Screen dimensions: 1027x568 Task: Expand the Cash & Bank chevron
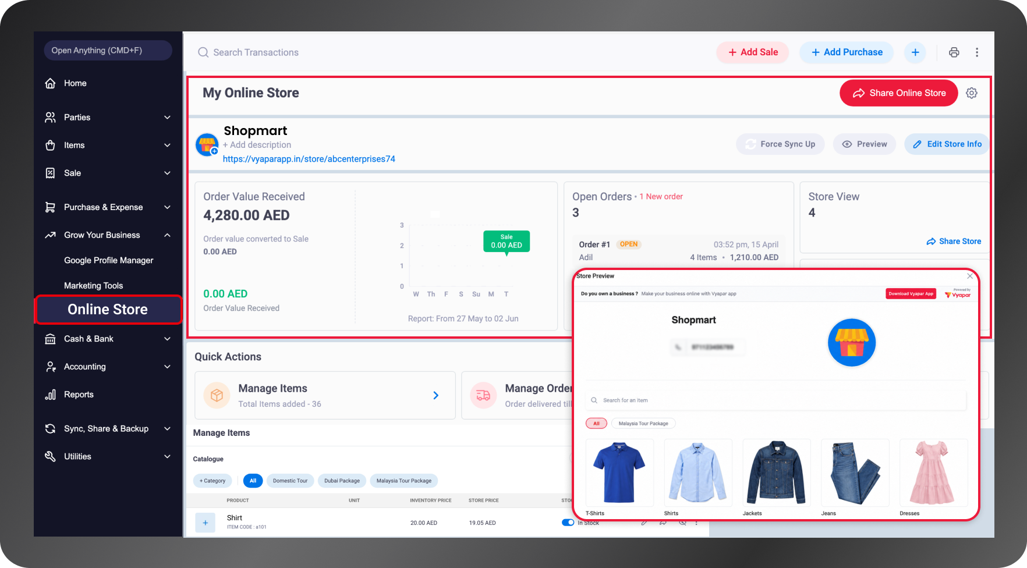pyautogui.click(x=167, y=339)
